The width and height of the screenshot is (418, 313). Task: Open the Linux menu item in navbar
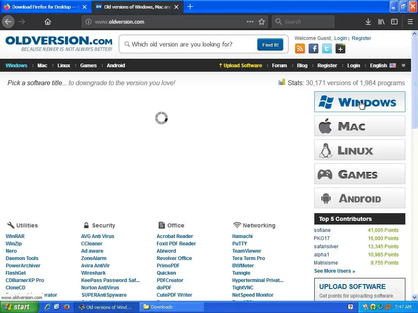[64, 66]
